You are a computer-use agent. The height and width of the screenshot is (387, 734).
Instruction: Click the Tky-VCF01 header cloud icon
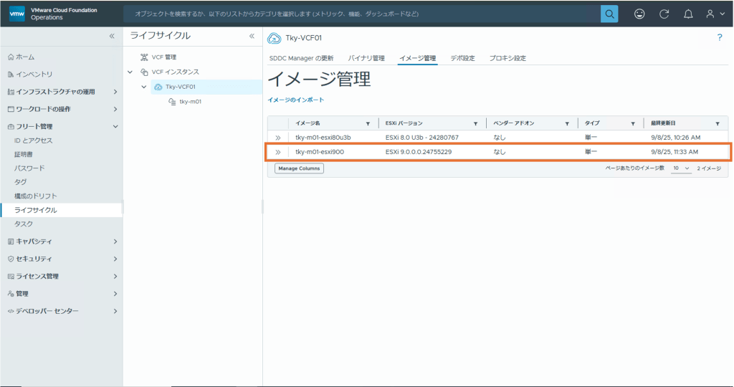point(274,39)
